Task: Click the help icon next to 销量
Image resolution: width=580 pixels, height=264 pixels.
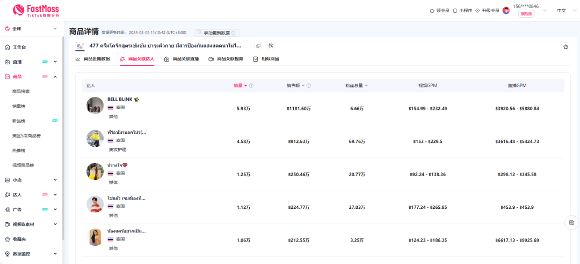Action: 251,86
